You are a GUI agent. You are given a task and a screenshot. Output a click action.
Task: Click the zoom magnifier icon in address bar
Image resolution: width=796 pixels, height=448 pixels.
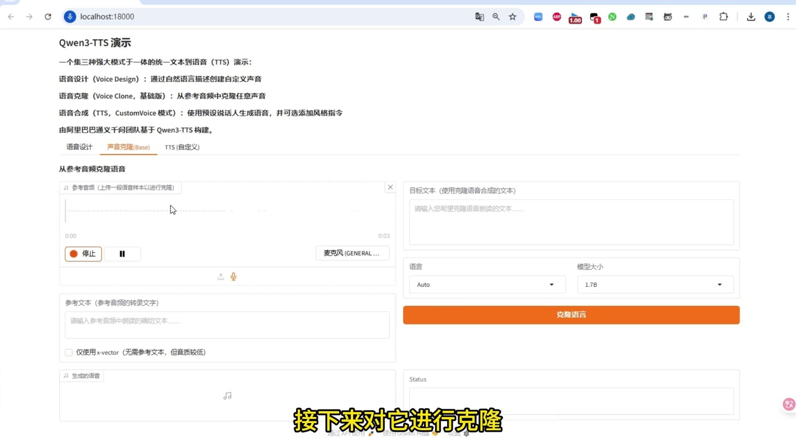[496, 17]
